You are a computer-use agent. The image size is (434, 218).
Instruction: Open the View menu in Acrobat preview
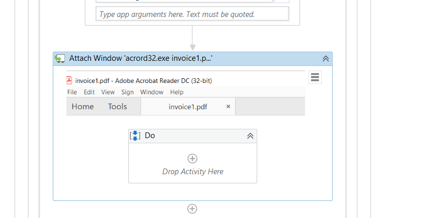pyautogui.click(x=108, y=92)
